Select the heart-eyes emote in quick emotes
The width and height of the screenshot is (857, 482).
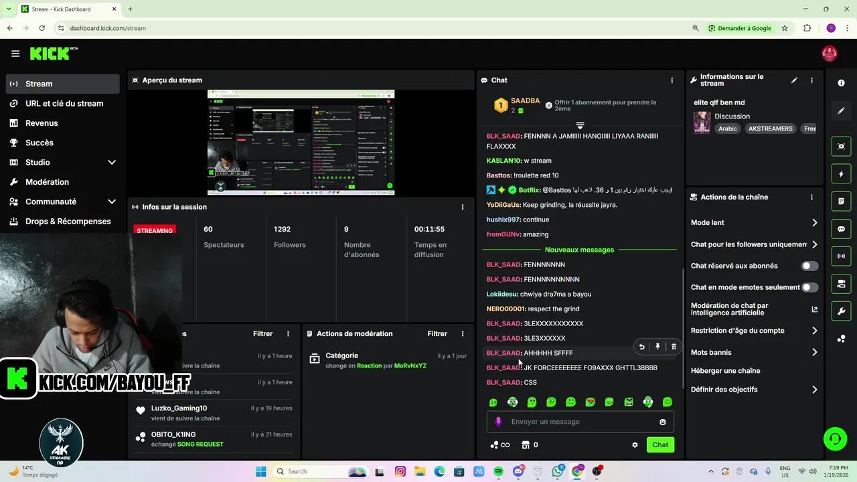(590, 402)
